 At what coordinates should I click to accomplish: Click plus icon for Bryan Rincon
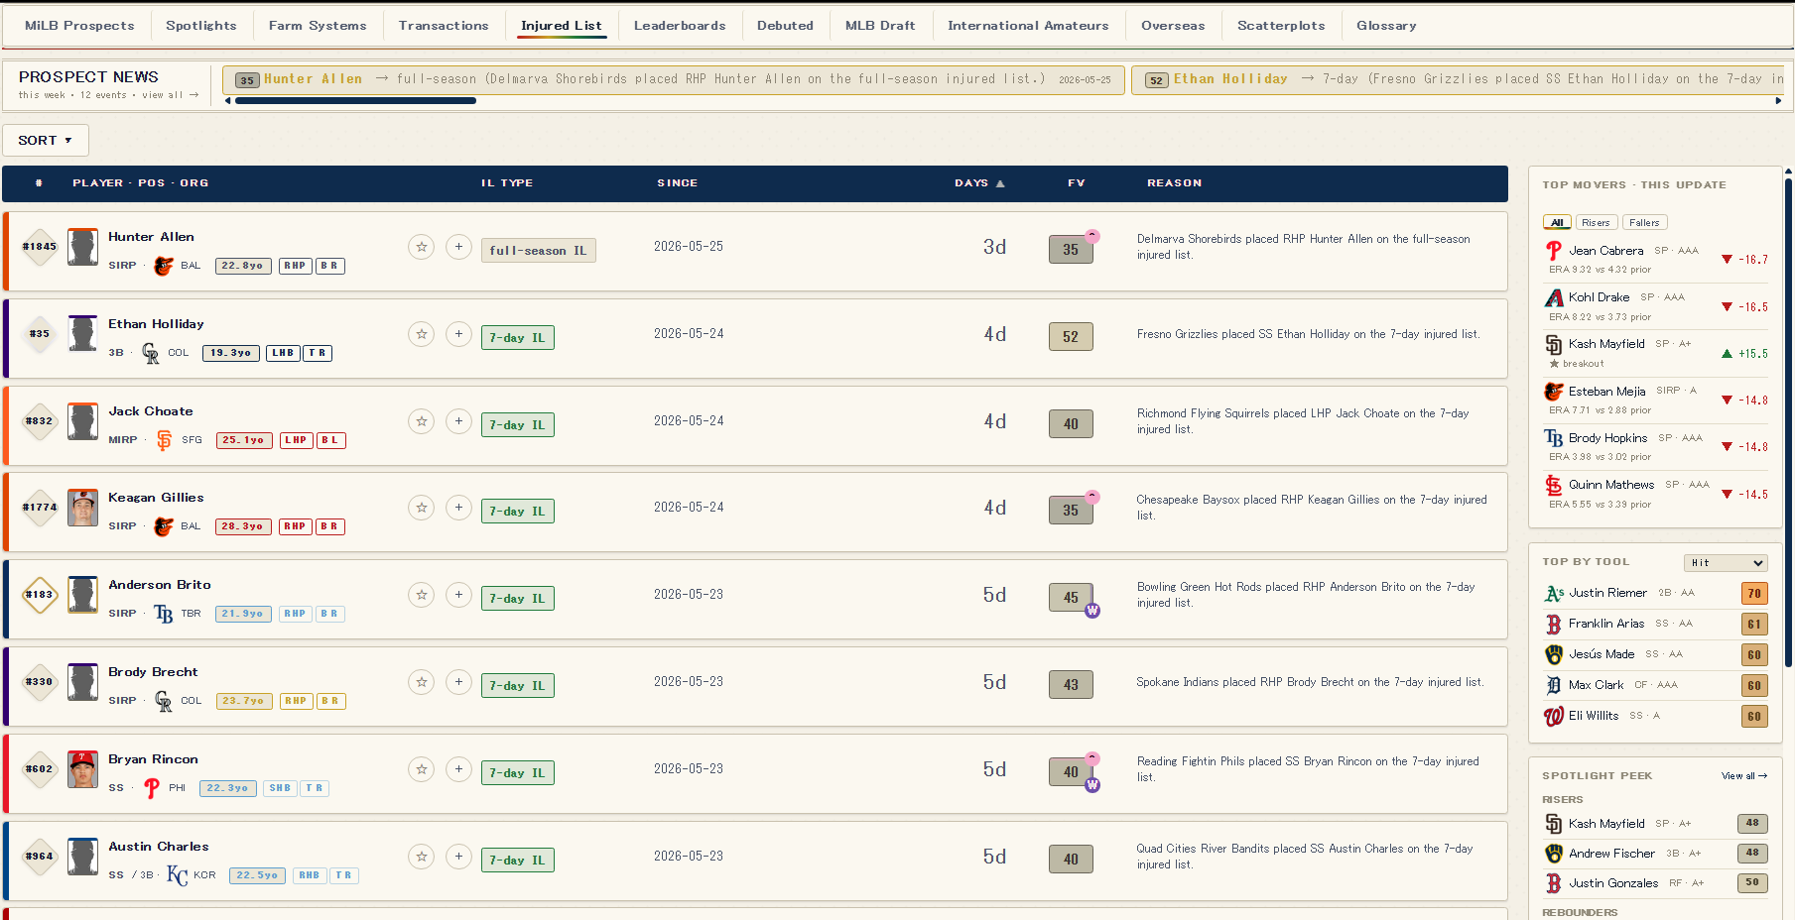(x=458, y=769)
